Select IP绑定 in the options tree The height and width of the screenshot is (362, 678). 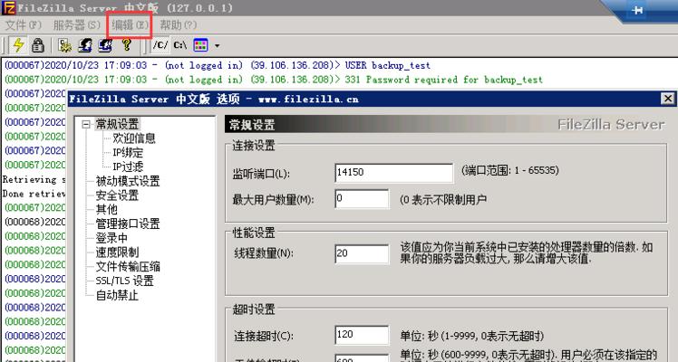tap(128, 153)
